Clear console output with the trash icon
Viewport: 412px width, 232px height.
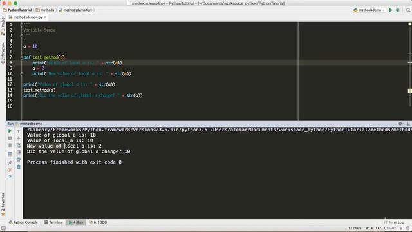click(x=19, y=167)
